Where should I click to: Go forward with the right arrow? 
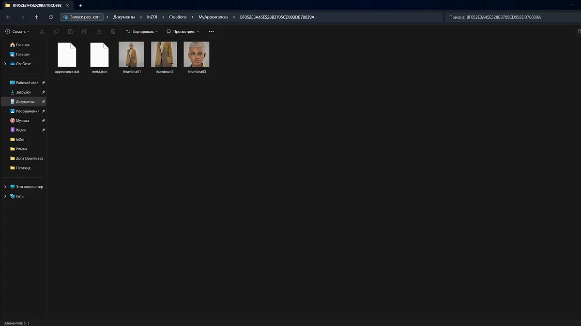coord(22,17)
